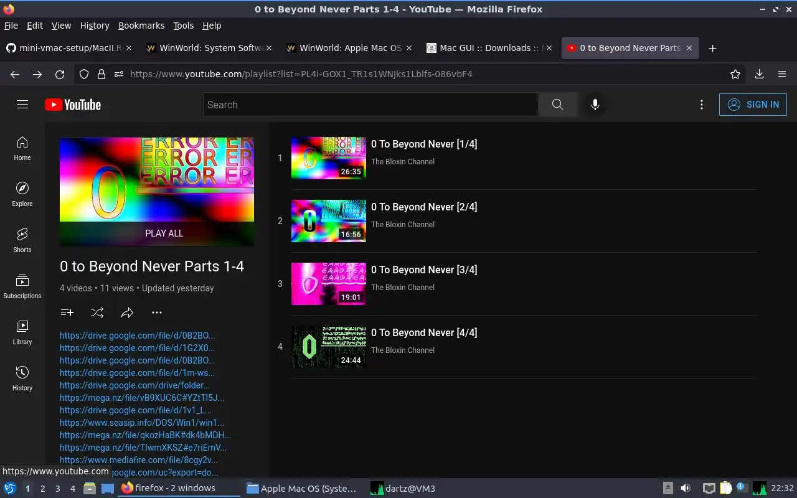Open Apple Mac OS file manager taskbar window
This screenshot has width=797, height=498.
coord(302,488)
